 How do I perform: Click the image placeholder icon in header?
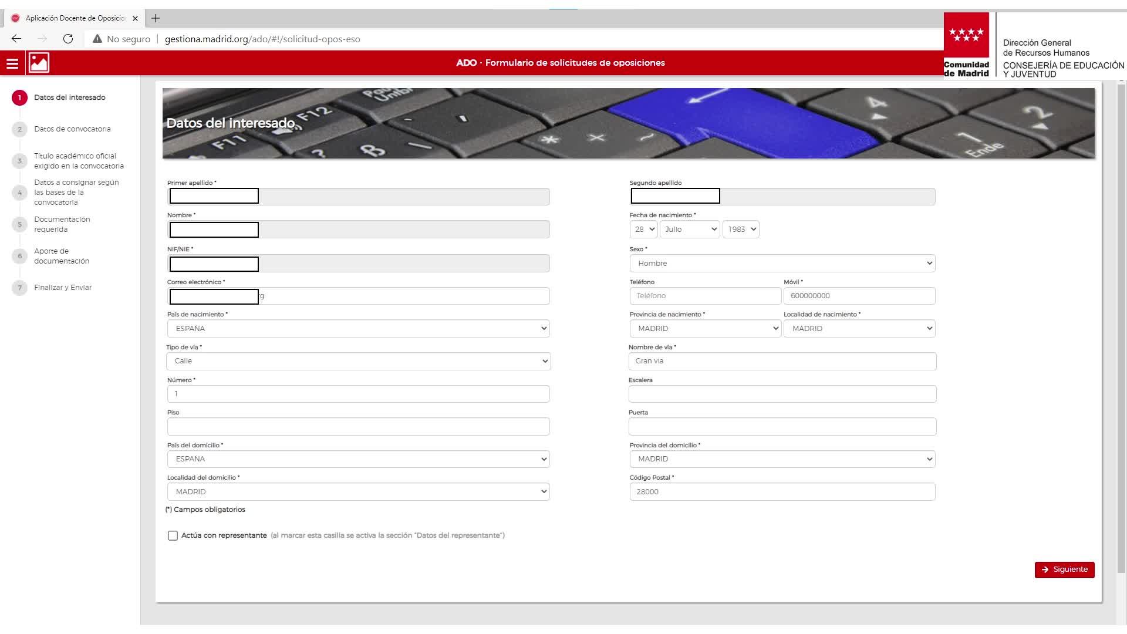pos(39,63)
